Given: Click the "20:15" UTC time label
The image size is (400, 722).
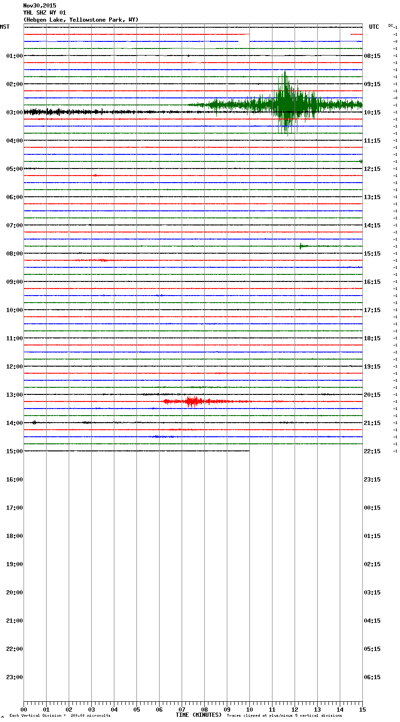Looking at the screenshot, I should 372,395.
